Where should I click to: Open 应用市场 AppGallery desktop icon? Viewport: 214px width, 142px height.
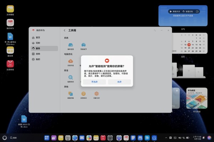coord(10,65)
